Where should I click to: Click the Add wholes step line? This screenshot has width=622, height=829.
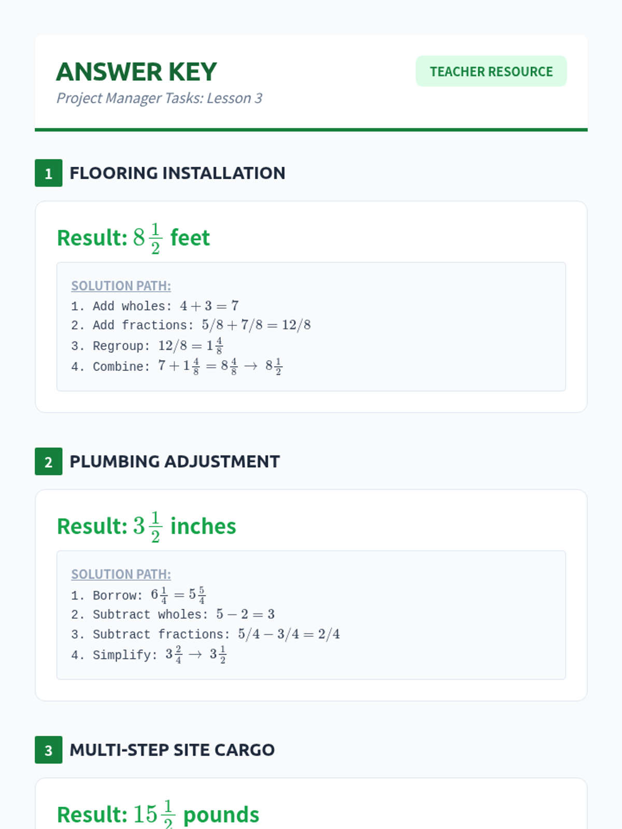pyautogui.click(x=155, y=306)
